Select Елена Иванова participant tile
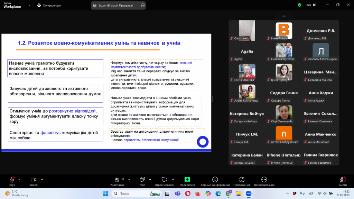Screen dimensions: 354x199 point(247,72)
